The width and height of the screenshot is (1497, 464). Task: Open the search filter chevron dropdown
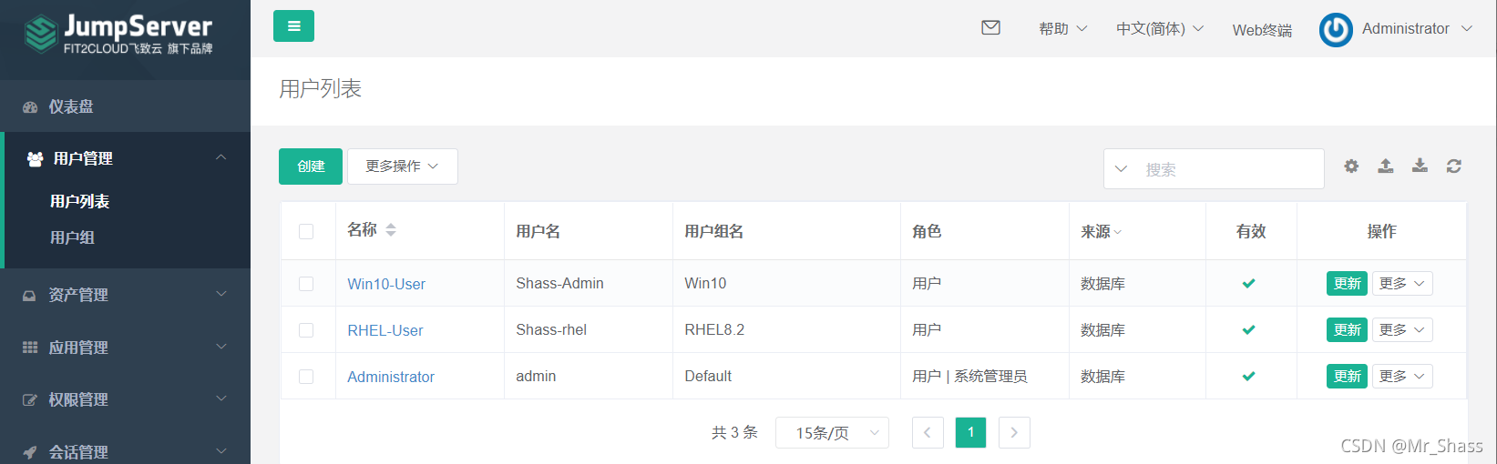1122,169
